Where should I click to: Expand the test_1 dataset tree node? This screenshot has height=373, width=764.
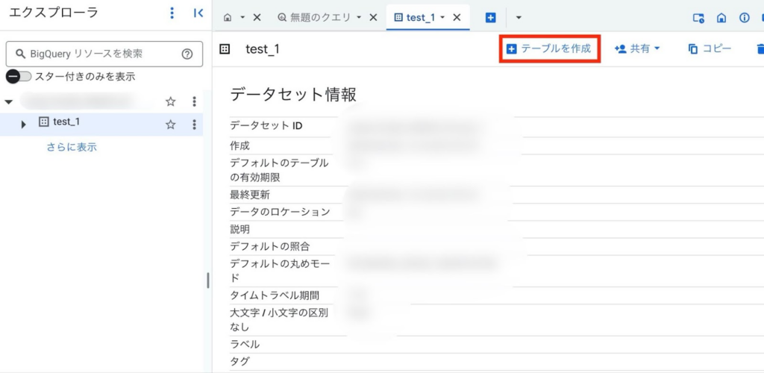[x=24, y=125]
